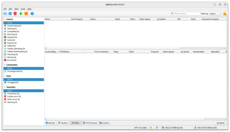Click the orange lock icon
Screen dimensions: 230x132
pos(225,14)
